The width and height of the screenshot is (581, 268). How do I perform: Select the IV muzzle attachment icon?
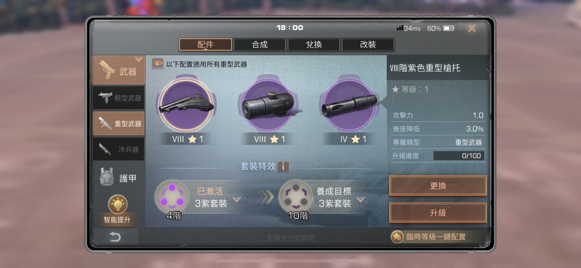pyautogui.click(x=349, y=105)
